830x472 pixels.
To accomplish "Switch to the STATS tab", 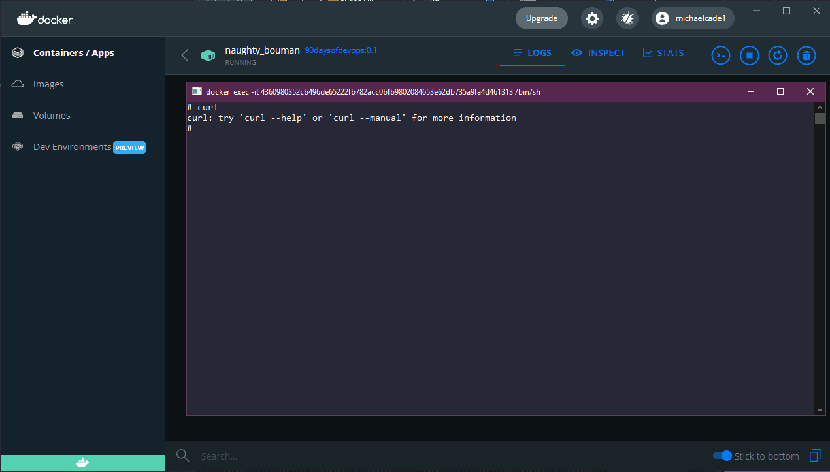I will tap(663, 53).
